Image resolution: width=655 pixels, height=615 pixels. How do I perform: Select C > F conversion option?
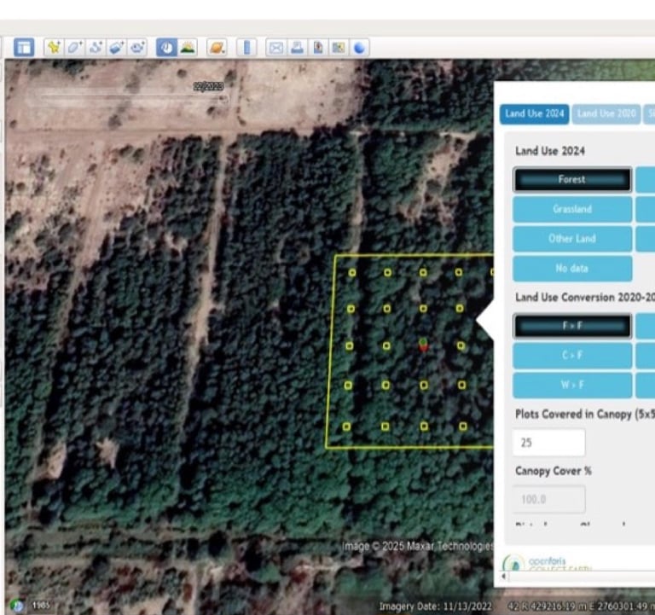tap(572, 355)
